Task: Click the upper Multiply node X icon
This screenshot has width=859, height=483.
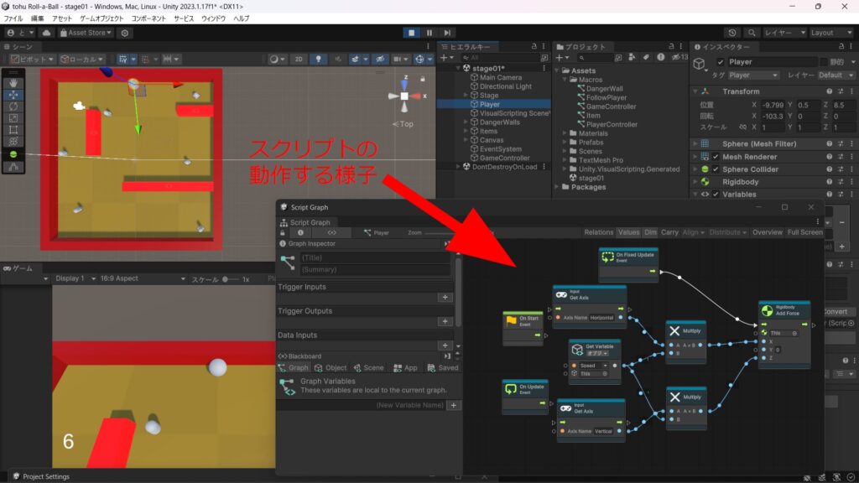Action: coord(674,330)
